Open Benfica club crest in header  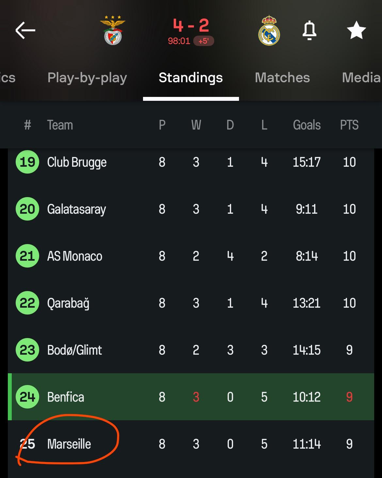pyautogui.click(x=113, y=31)
